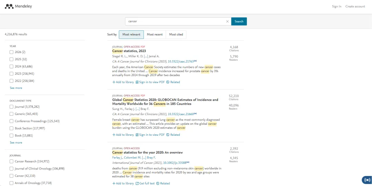
Task: Filter by Annals of Oncology journal
Action: (11, 183)
